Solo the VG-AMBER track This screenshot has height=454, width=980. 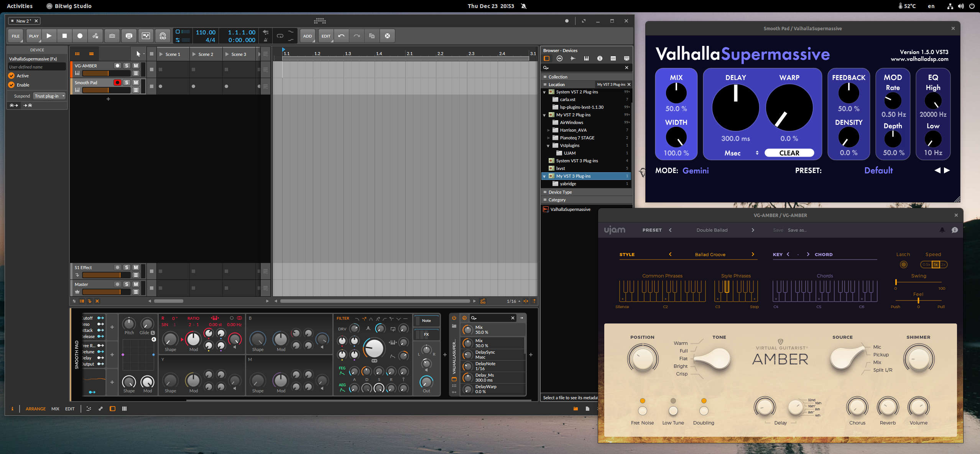(x=127, y=66)
